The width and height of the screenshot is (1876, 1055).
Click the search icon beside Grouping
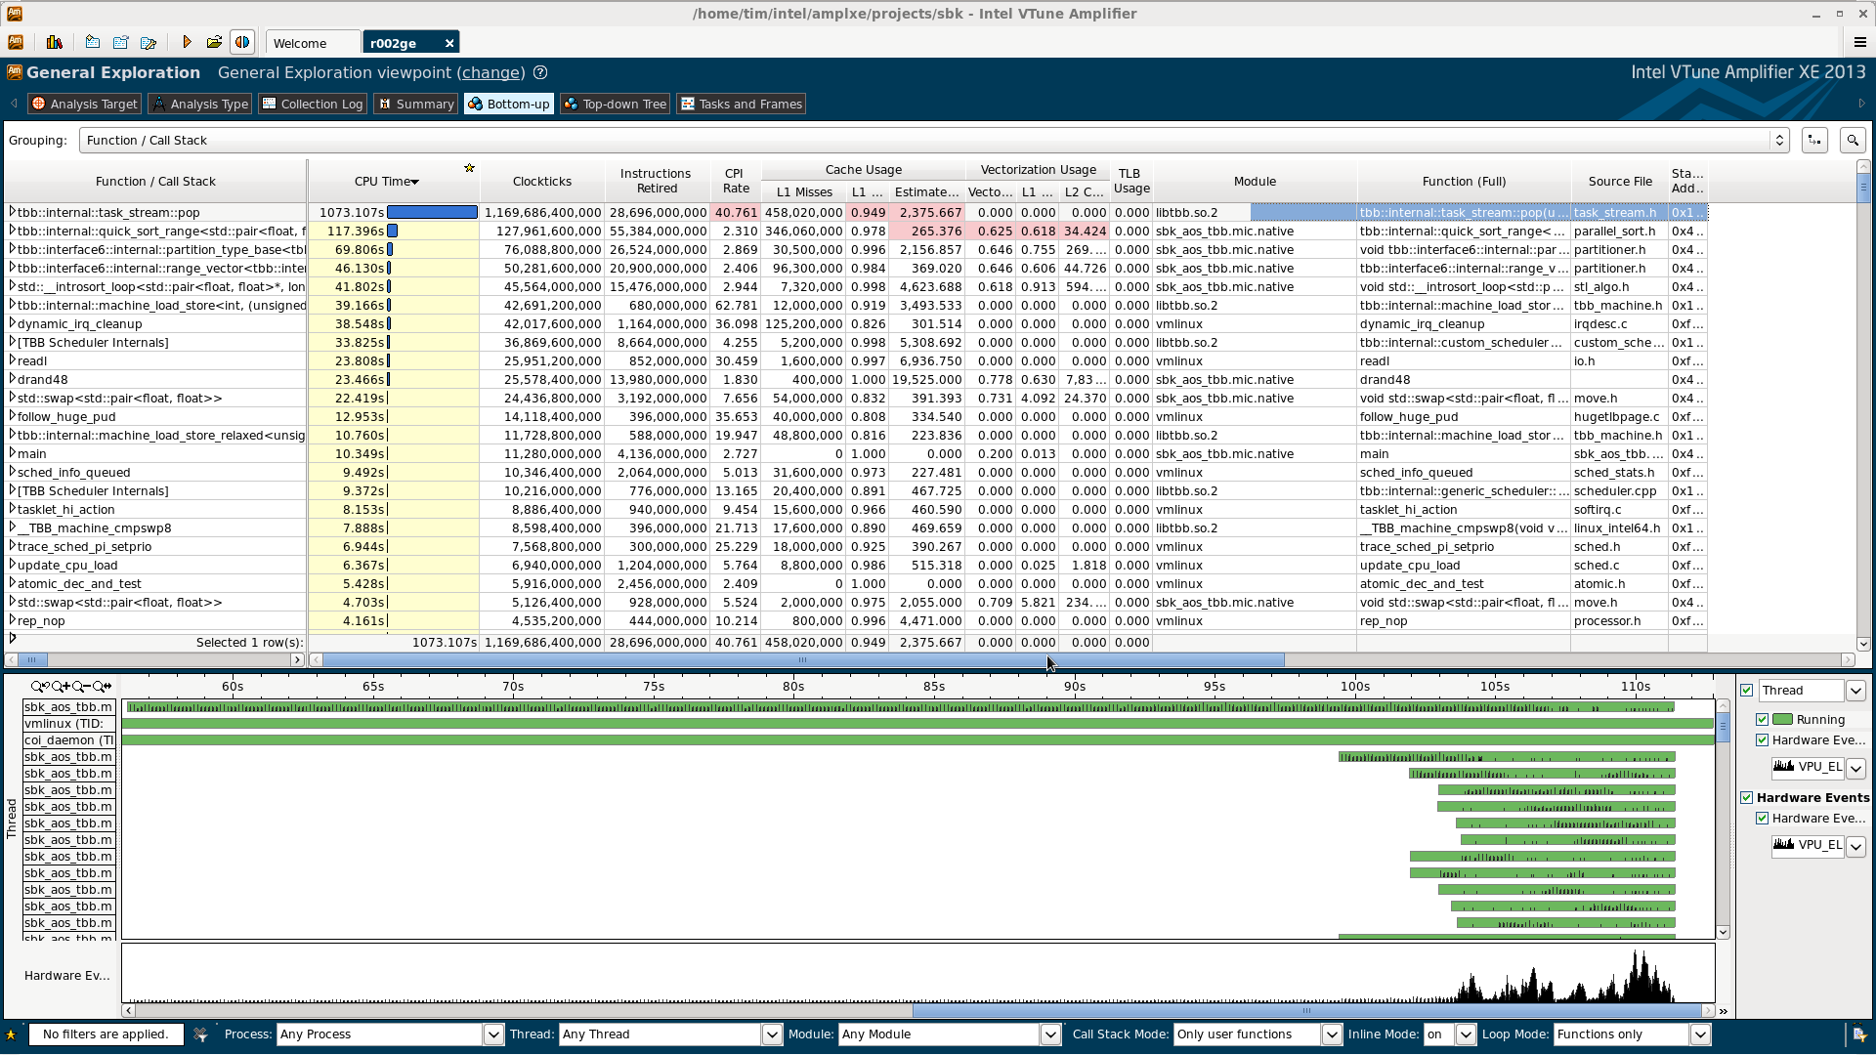point(1852,141)
